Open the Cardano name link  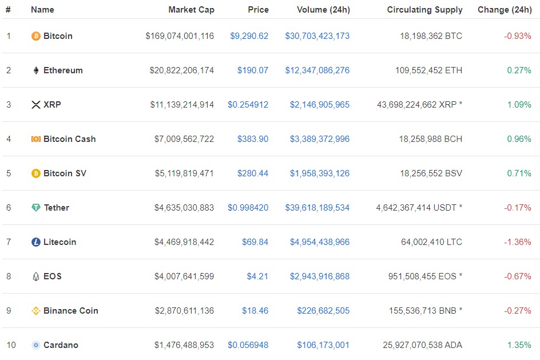[61, 345]
